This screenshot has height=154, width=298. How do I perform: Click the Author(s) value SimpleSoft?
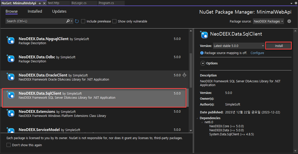pyautogui.click(x=233, y=104)
